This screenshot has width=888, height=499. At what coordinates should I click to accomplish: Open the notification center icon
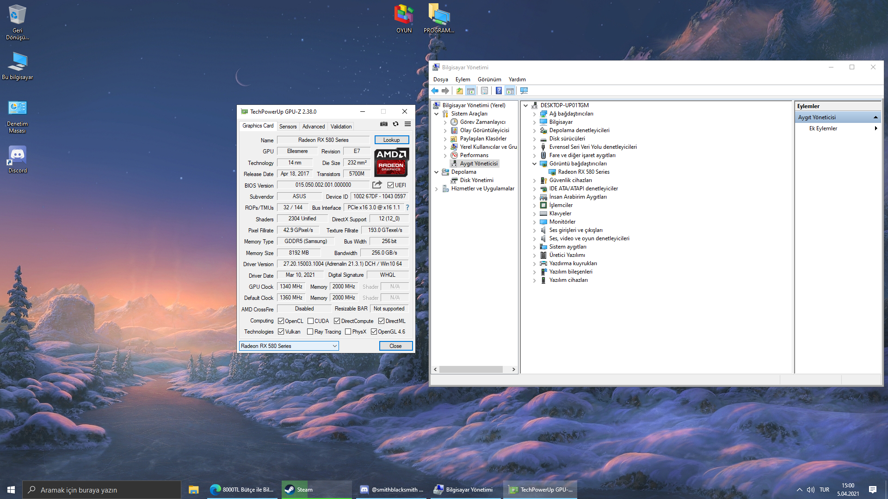pyautogui.click(x=872, y=490)
